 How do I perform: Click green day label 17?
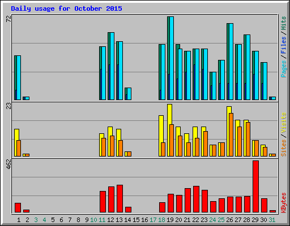[153, 220]
